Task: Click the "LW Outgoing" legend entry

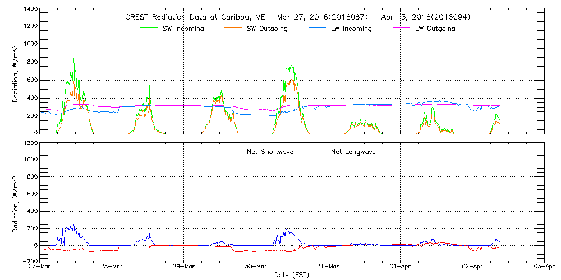Action: [435, 29]
